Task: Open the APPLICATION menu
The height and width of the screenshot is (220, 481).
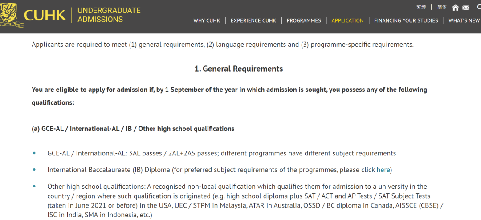Action: [x=347, y=20]
